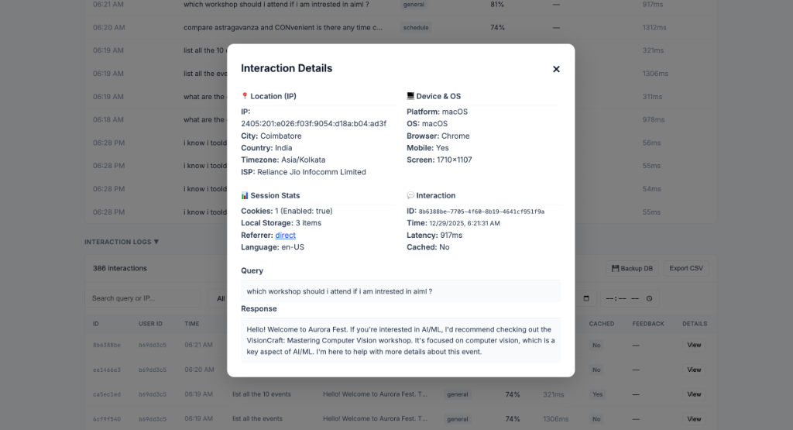
Task: Open the All filter dropdown
Action: tap(221, 298)
